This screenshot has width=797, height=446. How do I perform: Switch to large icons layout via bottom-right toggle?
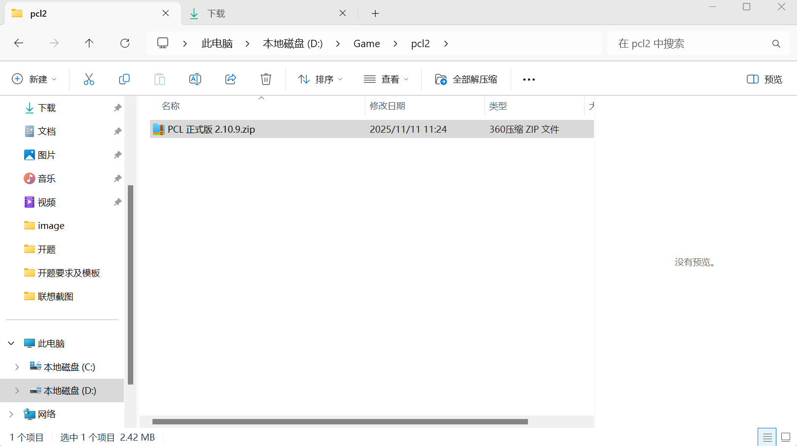pyautogui.click(x=786, y=437)
